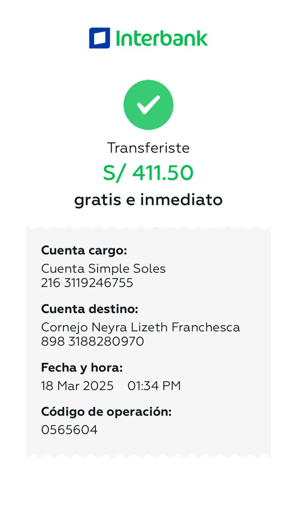The width and height of the screenshot is (297, 518).
Task: Select the "Cuenta Simple Soles" account name
Action: click(103, 269)
